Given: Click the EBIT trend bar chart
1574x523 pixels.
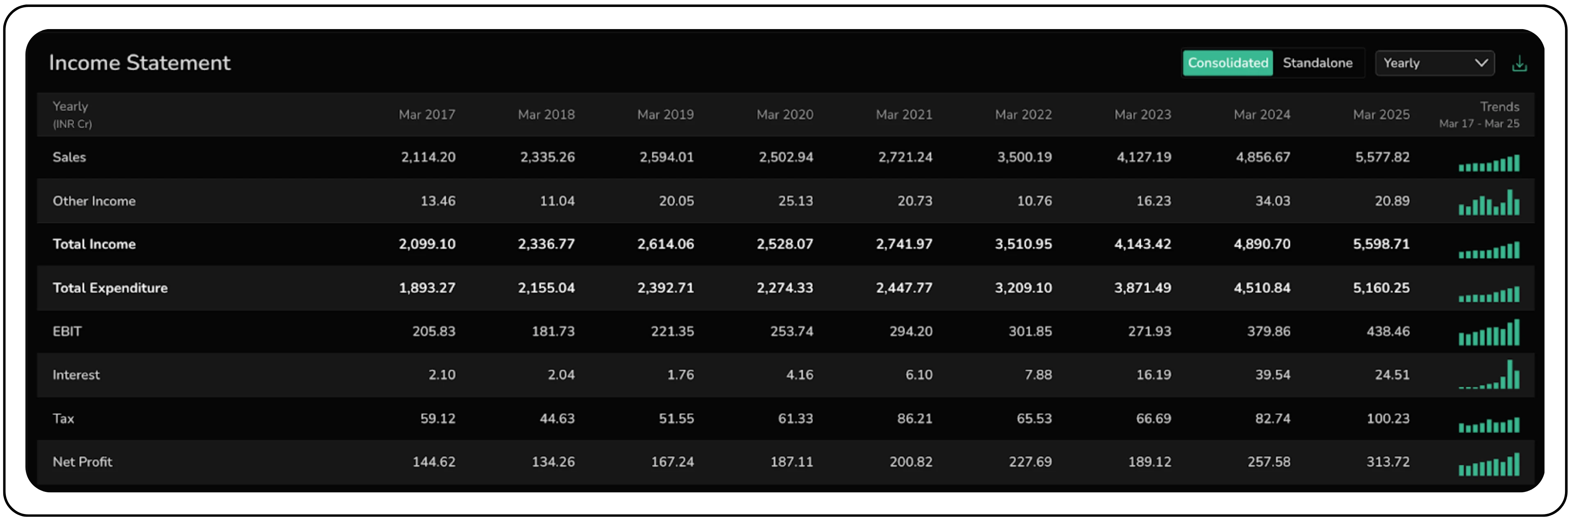Looking at the screenshot, I should pos(1488,334).
